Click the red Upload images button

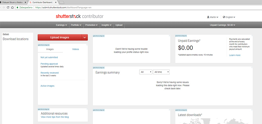coord(60,38)
